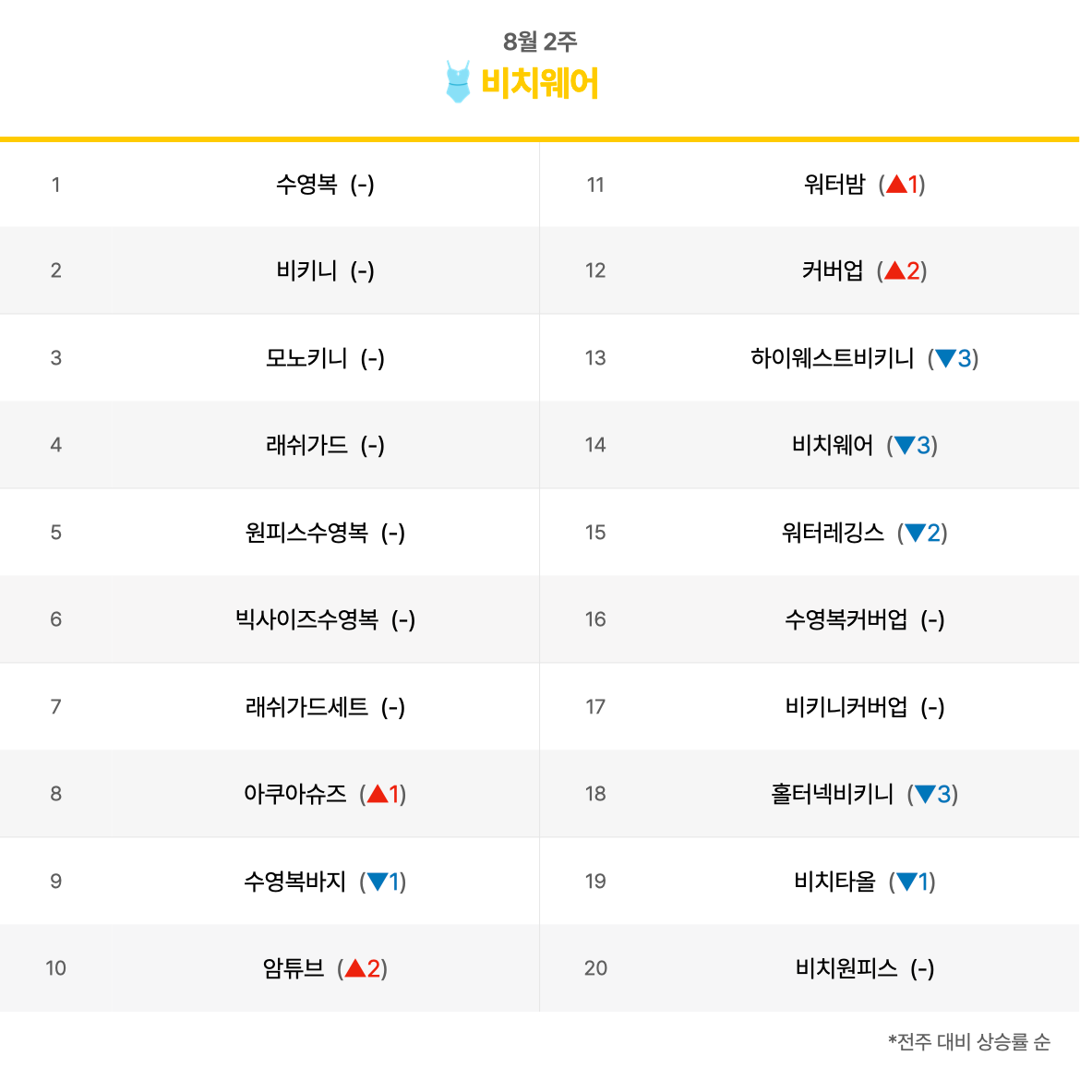Open the 래쉬가드 keyword at rank 4
Image resolution: width=1080 pixels, height=1080 pixels.
click(x=306, y=445)
